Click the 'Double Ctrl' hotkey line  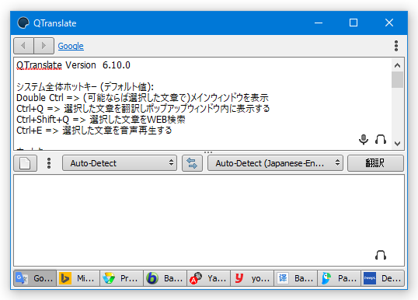(x=142, y=98)
